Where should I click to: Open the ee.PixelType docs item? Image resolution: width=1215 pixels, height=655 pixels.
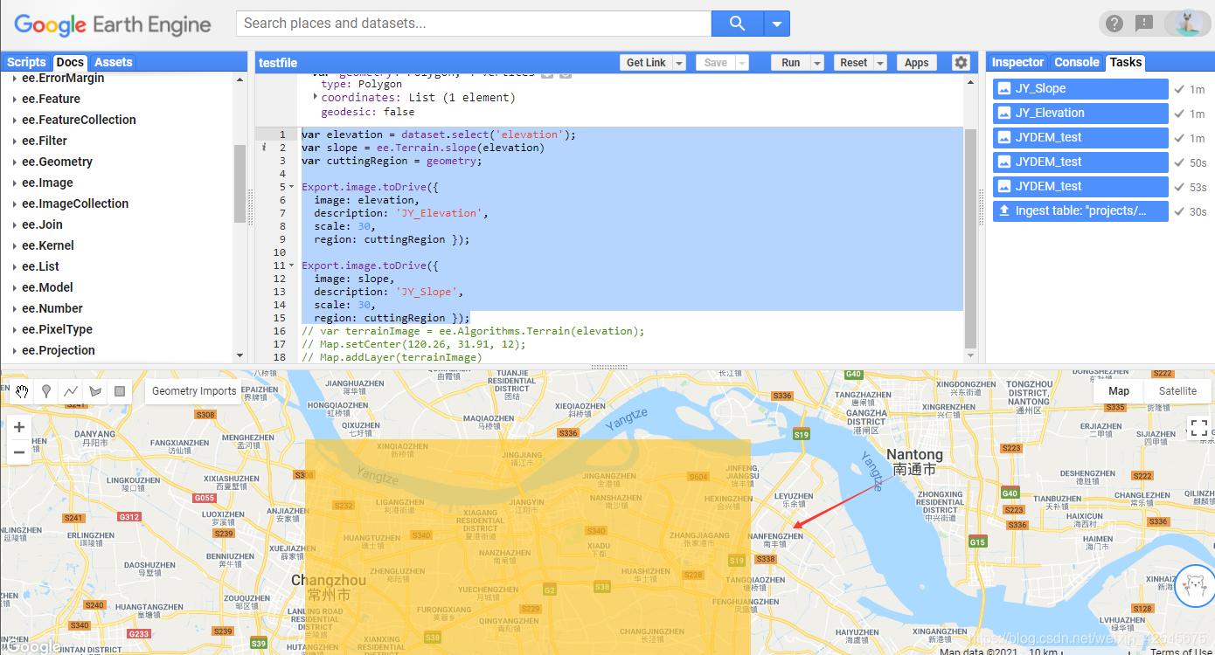point(57,329)
